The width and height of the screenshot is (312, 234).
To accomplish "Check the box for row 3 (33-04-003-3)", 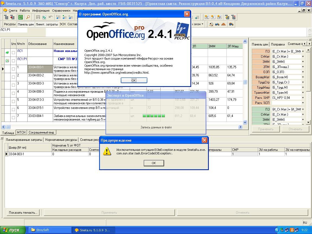I will click(13, 85).
